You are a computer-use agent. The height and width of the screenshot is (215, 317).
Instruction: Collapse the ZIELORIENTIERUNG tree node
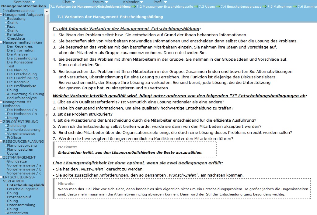coord(1,122)
